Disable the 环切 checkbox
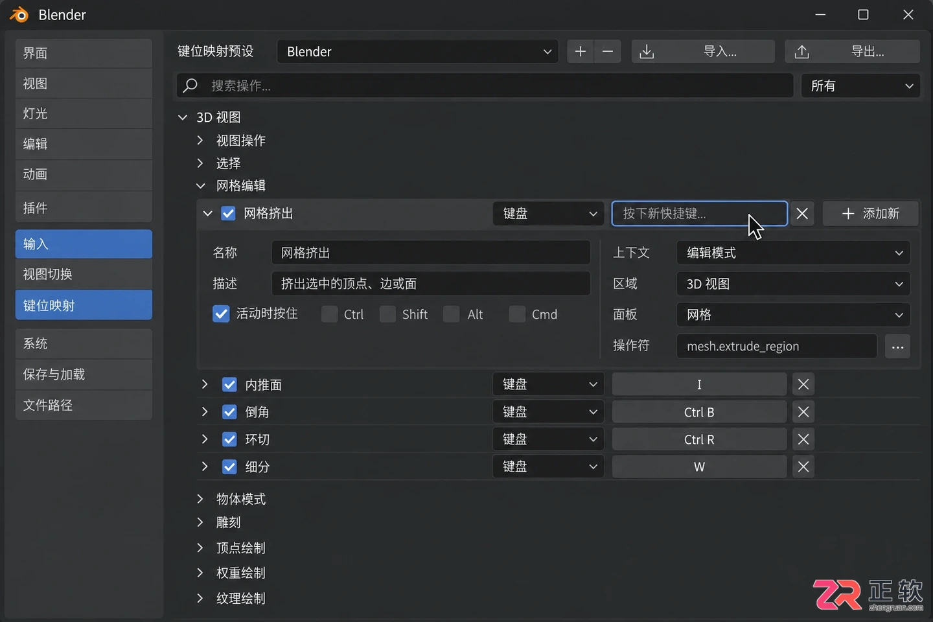The width and height of the screenshot is (933, 622). click(x=229, y=439)
